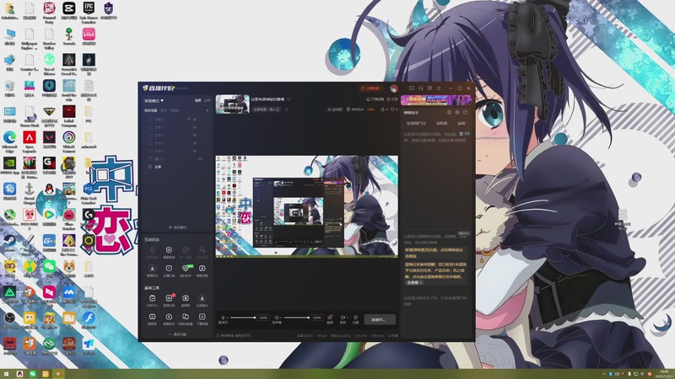Click the trash icon in the danmaku panel
The height and width of the screenshot is (379, 675).
click(461, 134)
